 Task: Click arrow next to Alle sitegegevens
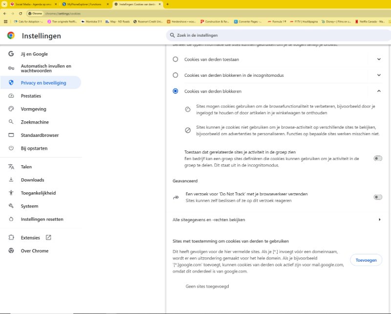(x=380, y=220)
